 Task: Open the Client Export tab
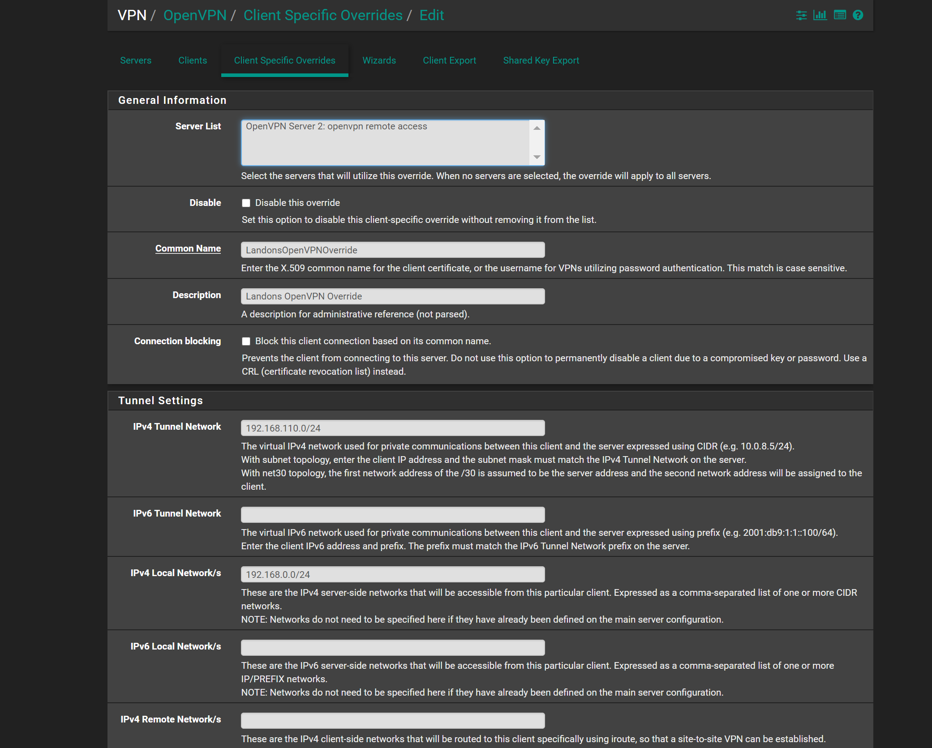click(x=450, y=60)
